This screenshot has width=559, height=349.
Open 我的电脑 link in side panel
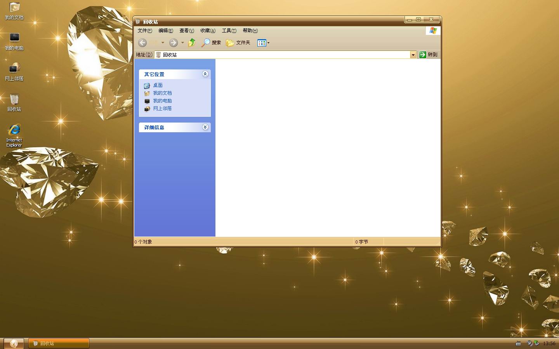pyautogui.click(x=162, y=101)
